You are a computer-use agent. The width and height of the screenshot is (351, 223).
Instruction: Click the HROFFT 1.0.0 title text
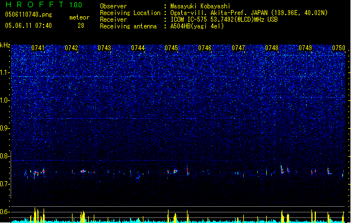(44, 4)
